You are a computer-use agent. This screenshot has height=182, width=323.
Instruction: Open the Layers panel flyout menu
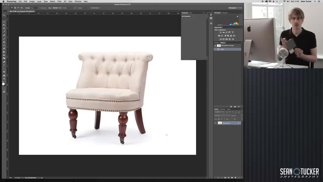(x=242, y=109)
